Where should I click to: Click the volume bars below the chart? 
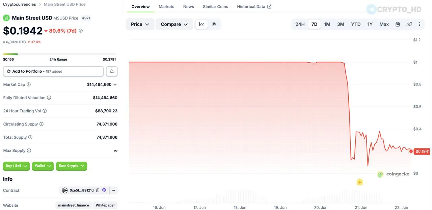[270, 197]
